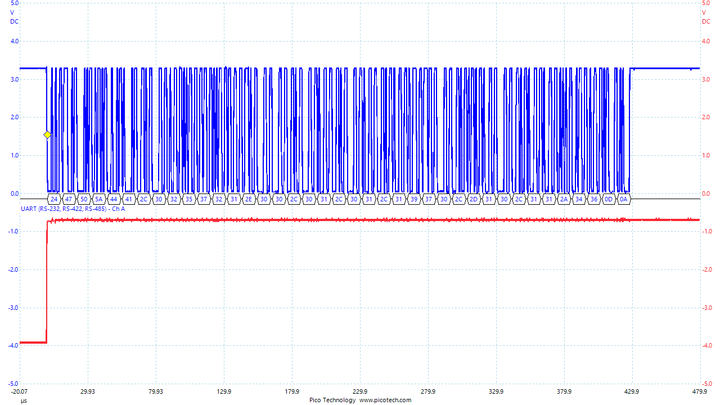Click the 129.9 time axis label
Screen dimensions: 720x405
[x=224, y=391]
